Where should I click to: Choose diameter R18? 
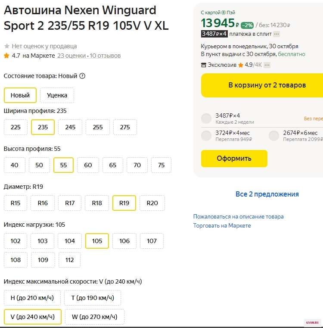coord(97,203)
